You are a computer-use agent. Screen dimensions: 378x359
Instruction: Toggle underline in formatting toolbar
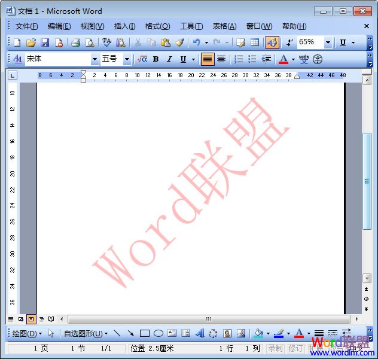point(183,59)
